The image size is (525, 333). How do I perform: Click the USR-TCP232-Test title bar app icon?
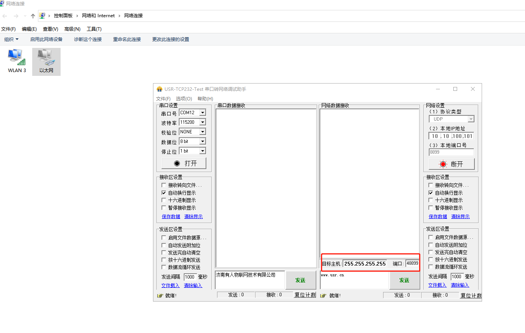coord(160,89)
